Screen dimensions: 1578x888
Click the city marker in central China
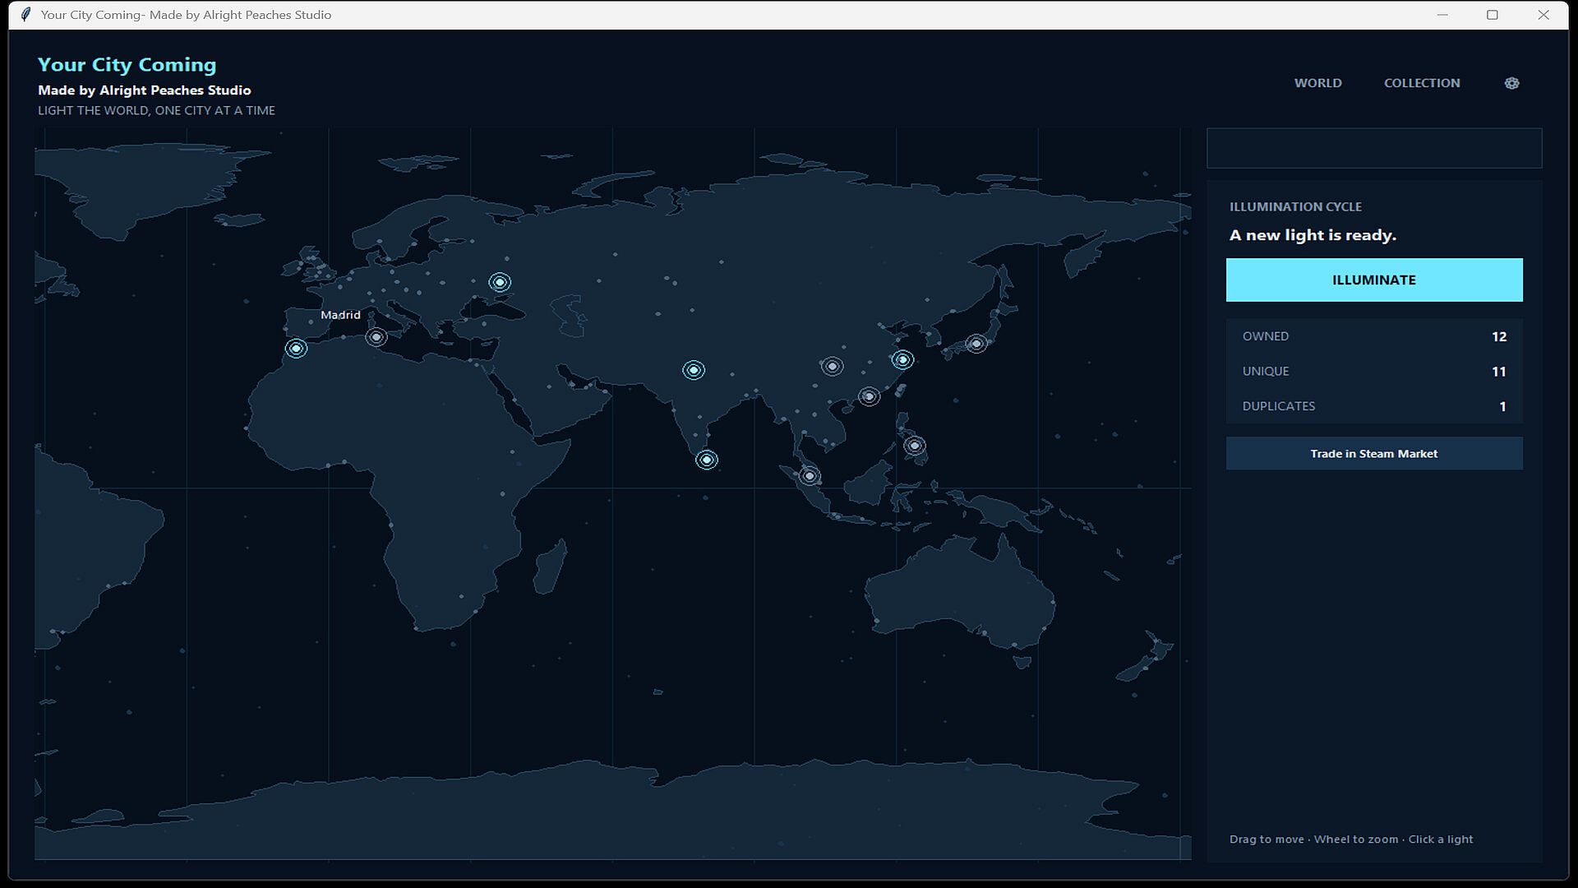[832, 367]
